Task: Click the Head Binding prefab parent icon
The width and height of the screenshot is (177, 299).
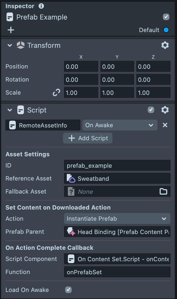Action: pyautogui.click(x=71, y=232)
